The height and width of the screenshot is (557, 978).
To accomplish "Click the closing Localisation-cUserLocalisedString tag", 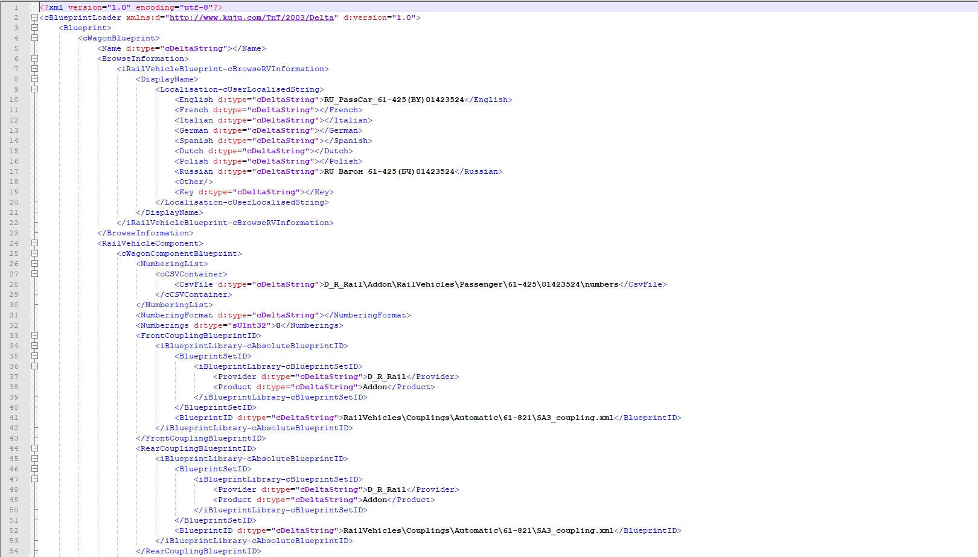I will tap(242, 202).
